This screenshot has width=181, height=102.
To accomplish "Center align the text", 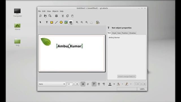I will tap(99, 84).
